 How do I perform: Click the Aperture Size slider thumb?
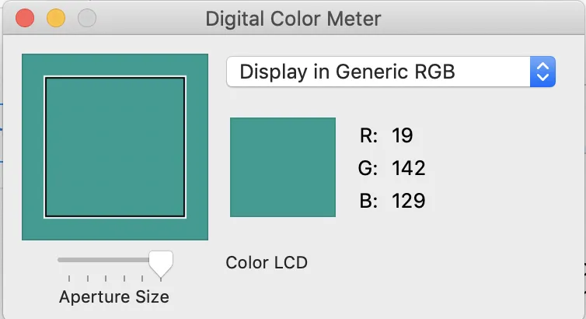point(161,262)
